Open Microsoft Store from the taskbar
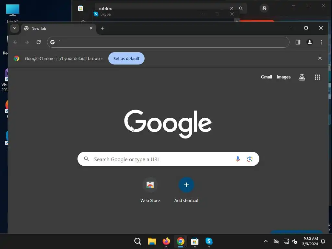Image resolution: width=332 pixels, height=249 pixels. (x=195, y=241)
